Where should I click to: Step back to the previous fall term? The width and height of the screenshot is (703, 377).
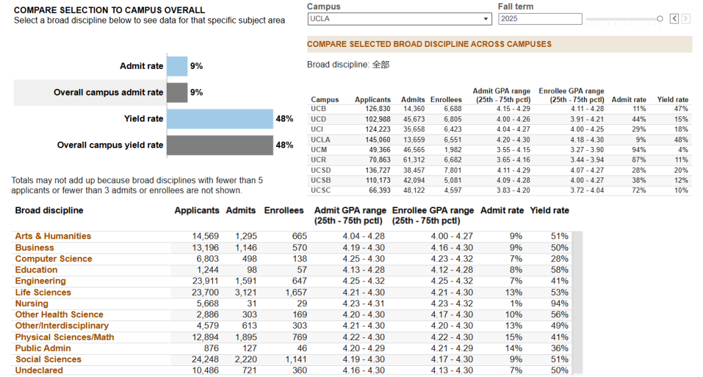click(x=674, y=18)
